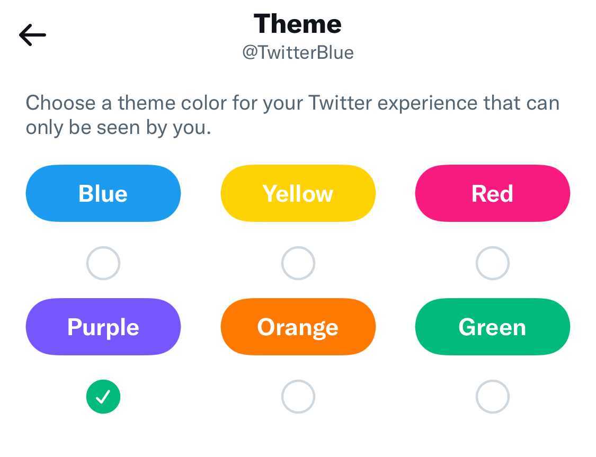Mark the radio button below Green

coord(492,397)
